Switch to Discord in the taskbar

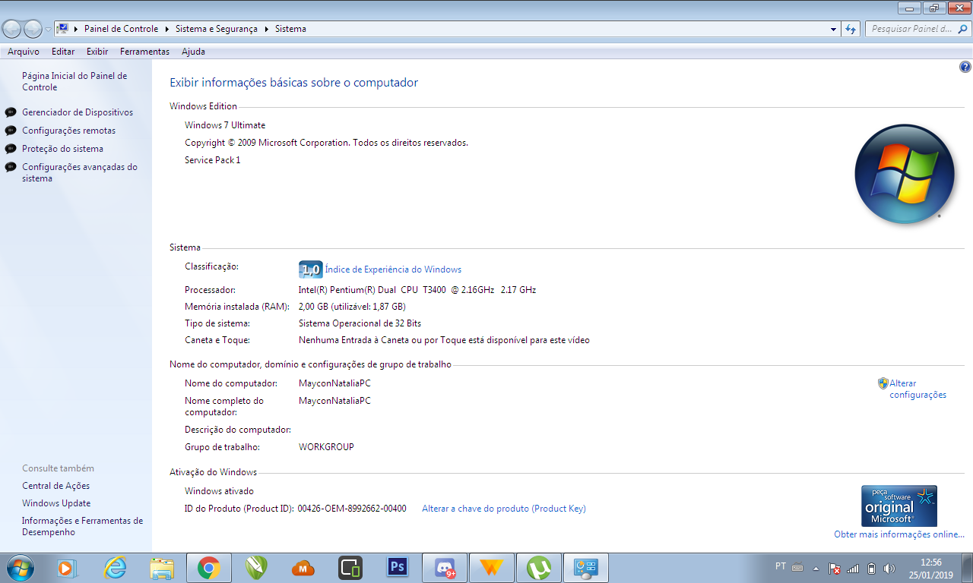pos(445,568)
